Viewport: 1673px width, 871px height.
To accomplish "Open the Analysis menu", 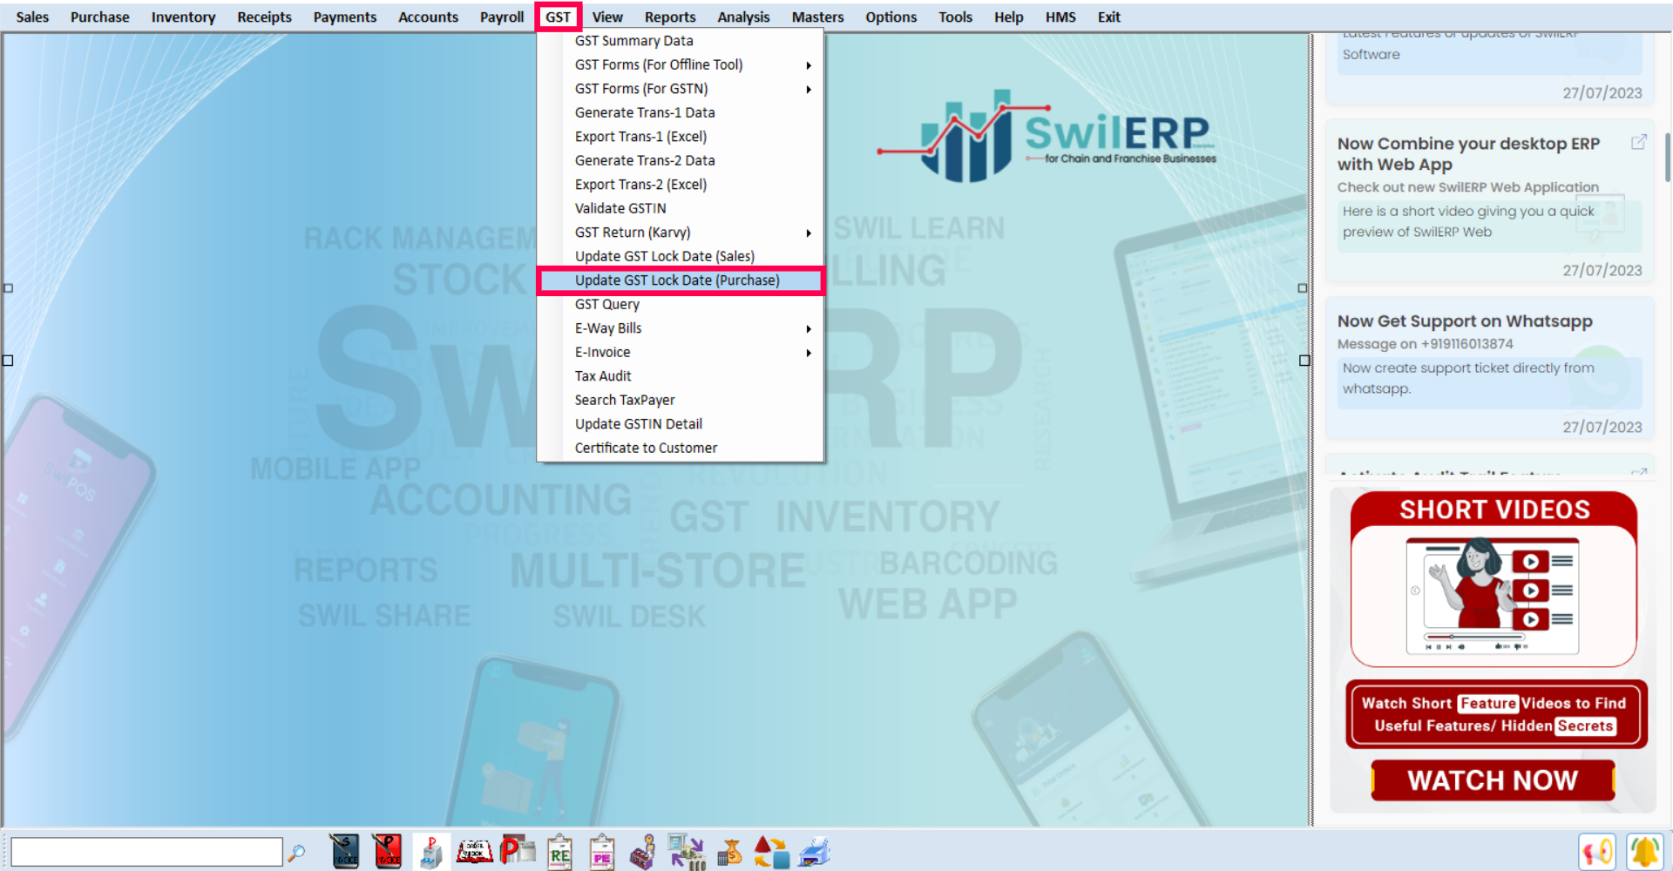I will tap(743, 17).
